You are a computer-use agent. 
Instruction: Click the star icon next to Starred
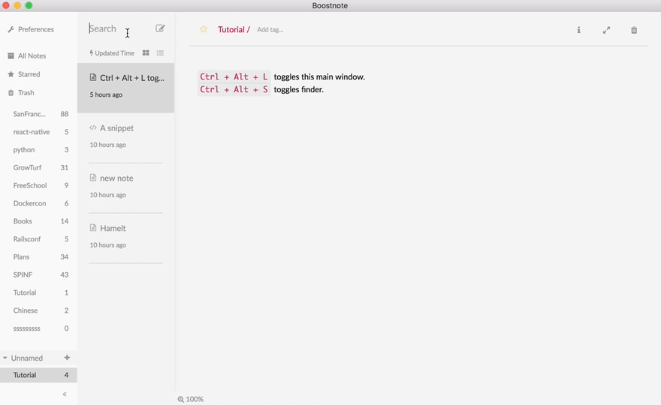click(x=11, y=74)
